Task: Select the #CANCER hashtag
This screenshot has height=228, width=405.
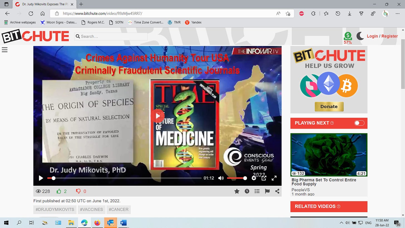Action: tap(118, 209)
